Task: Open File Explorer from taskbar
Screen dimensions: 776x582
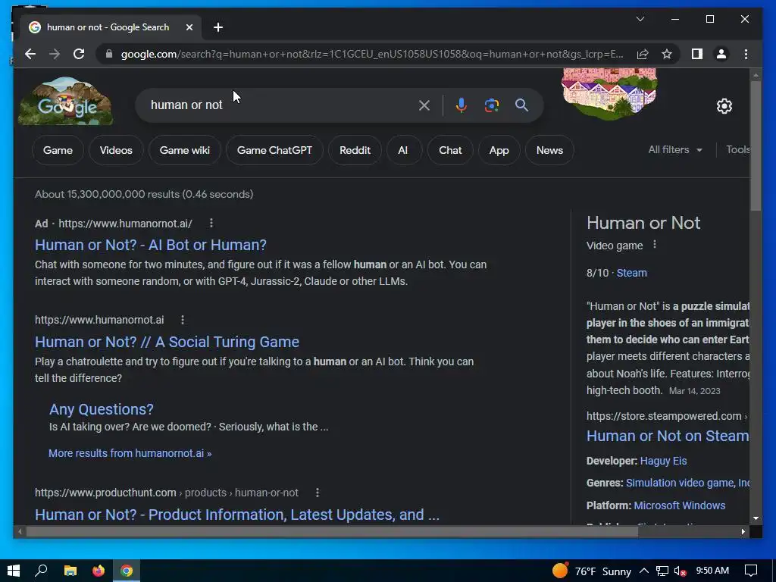Action: [x=70, y=571]
